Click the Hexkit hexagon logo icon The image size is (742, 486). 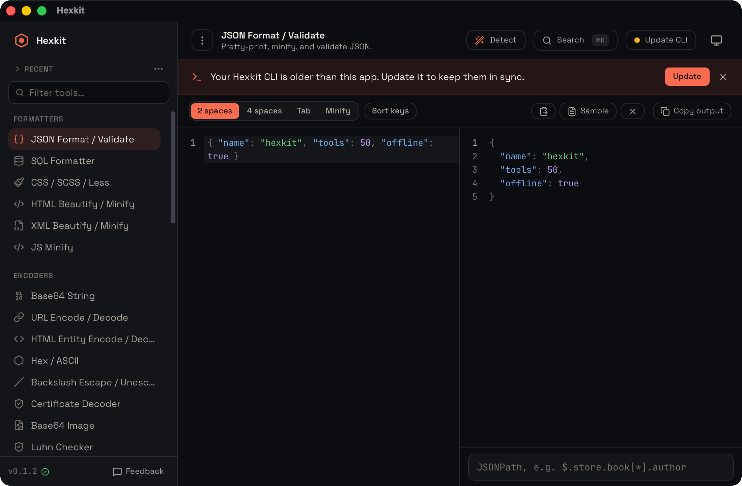22,40
